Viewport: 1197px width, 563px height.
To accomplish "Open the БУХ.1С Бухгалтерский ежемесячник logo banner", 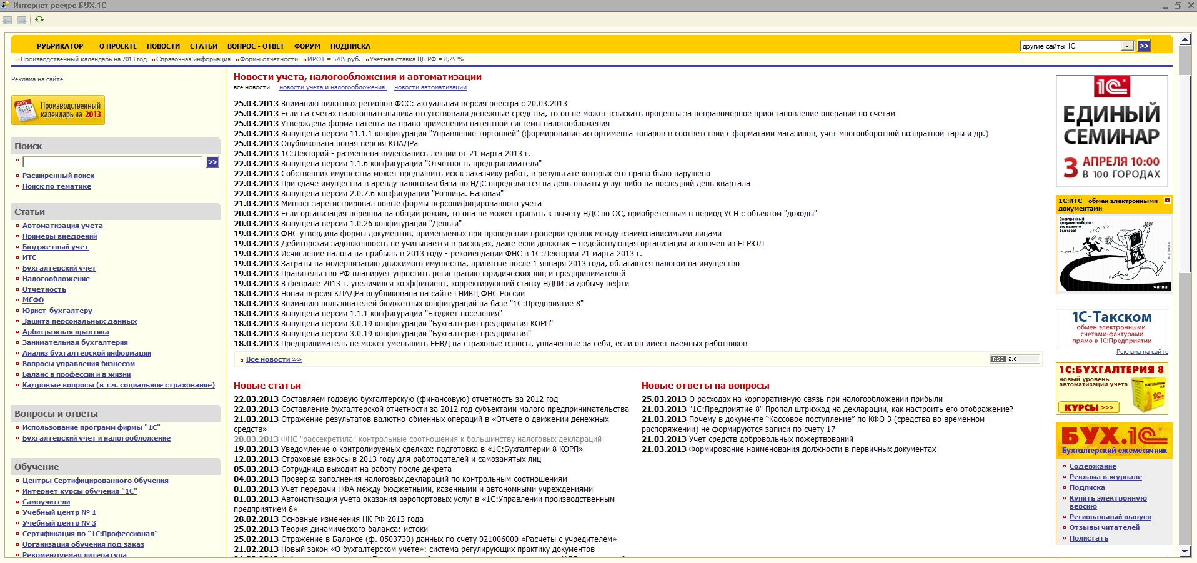I will click(1114, 441).
